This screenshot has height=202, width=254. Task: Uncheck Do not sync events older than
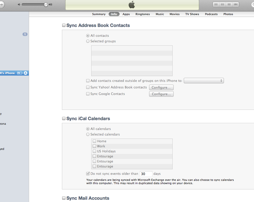tap(88, 174)
